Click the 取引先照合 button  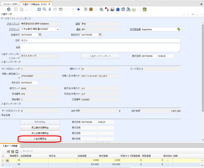tap(40, 122)
